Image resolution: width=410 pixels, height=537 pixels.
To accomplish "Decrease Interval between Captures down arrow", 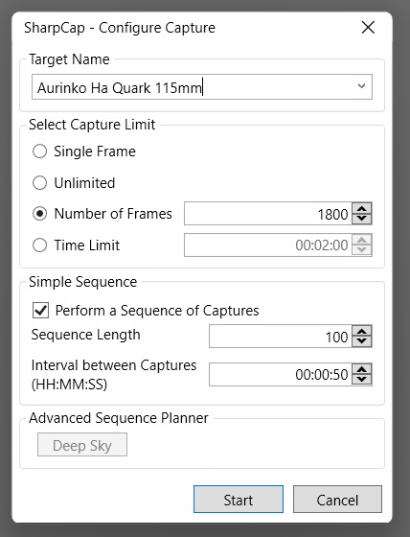I will 362,380.
